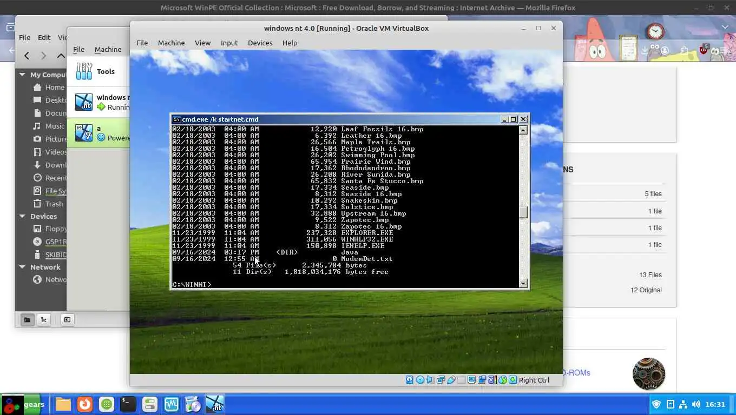Select Tools in VirtualBox Manager
Screen dimensions: 736x415
[98, 71]
